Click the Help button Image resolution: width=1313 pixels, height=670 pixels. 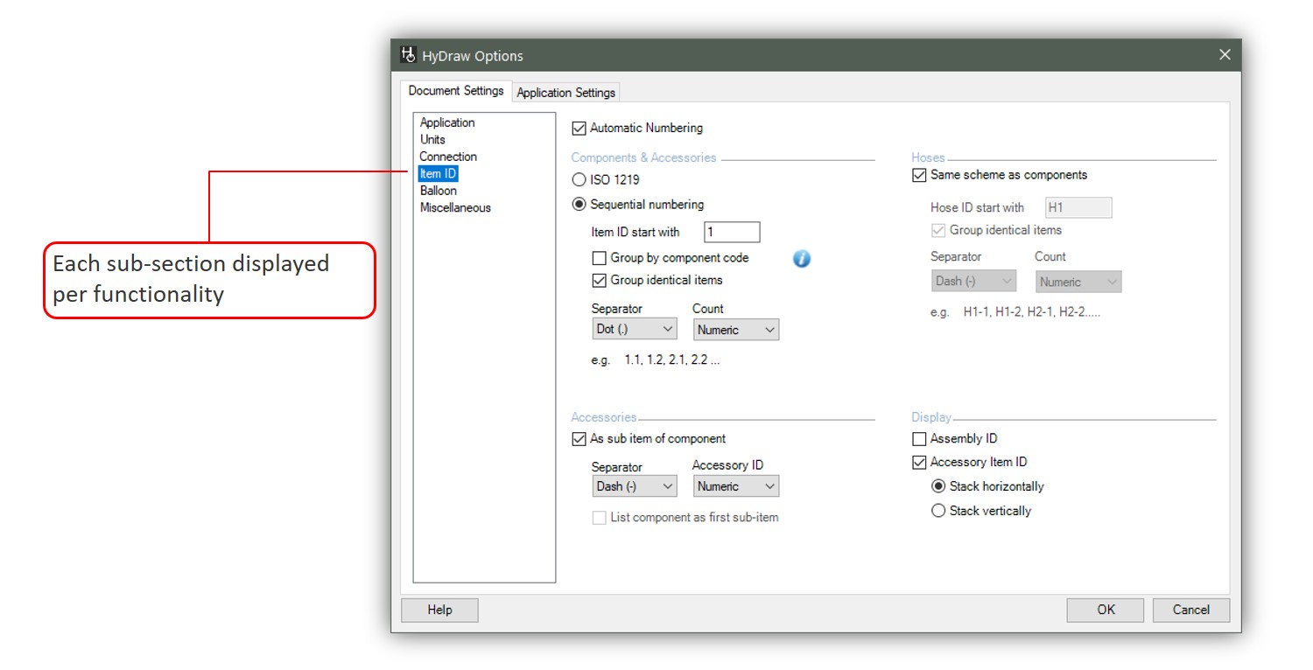(439, 610)
